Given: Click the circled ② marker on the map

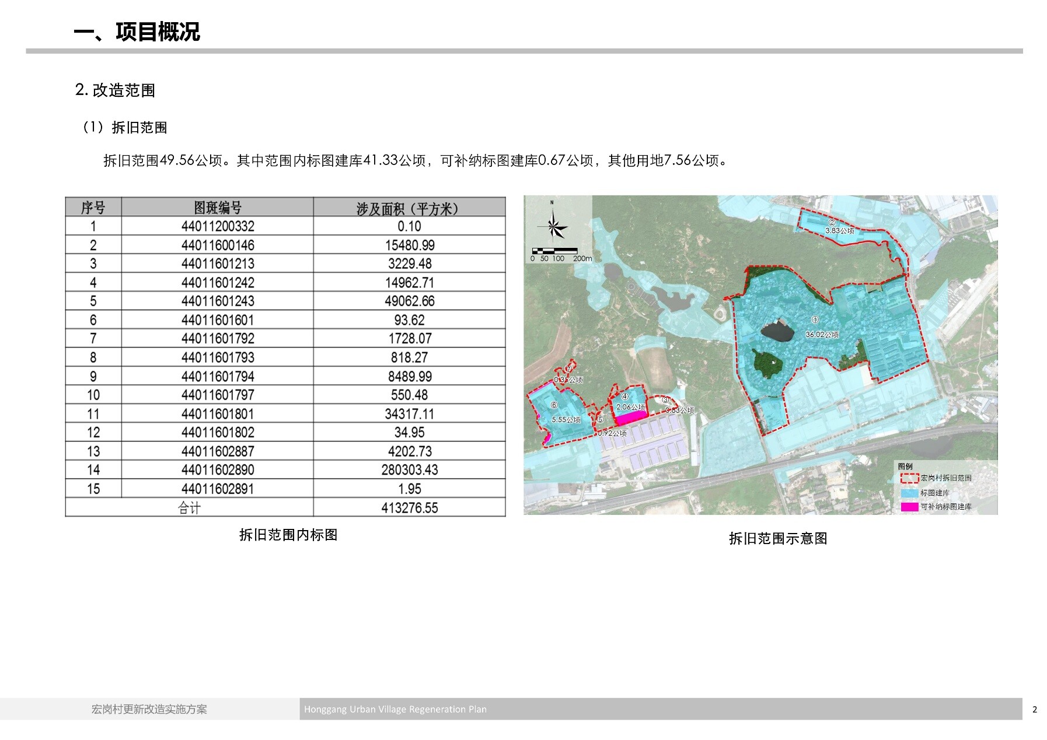Looking at the screenshot, I should coord(832,222).
